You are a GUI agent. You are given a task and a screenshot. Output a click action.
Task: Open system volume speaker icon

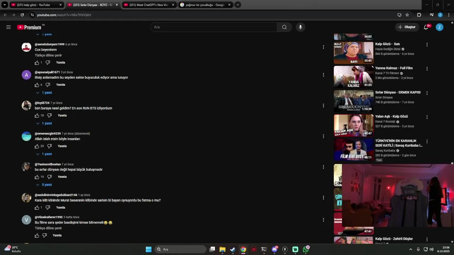431,249
